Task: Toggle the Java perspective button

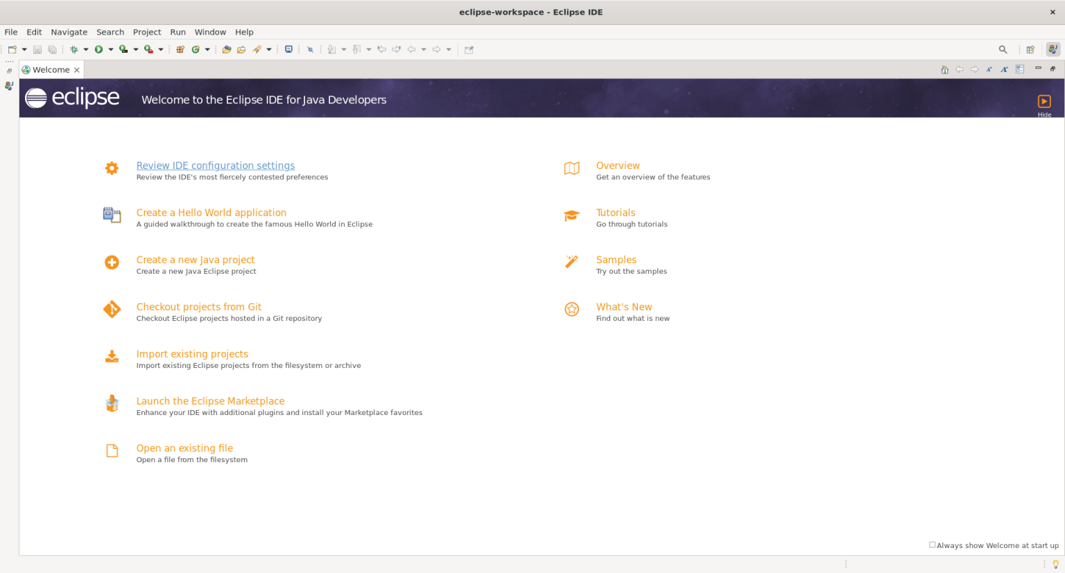Action: click(x=1053, y=49)
